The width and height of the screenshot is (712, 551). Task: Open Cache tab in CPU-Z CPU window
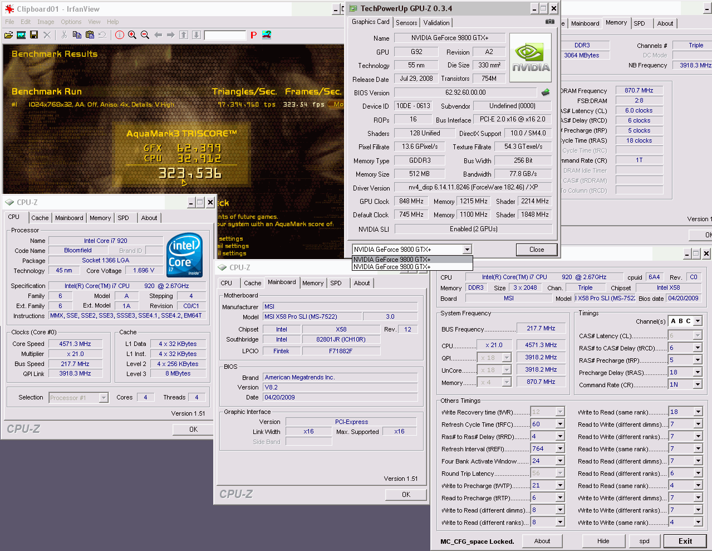coord(40,218)
